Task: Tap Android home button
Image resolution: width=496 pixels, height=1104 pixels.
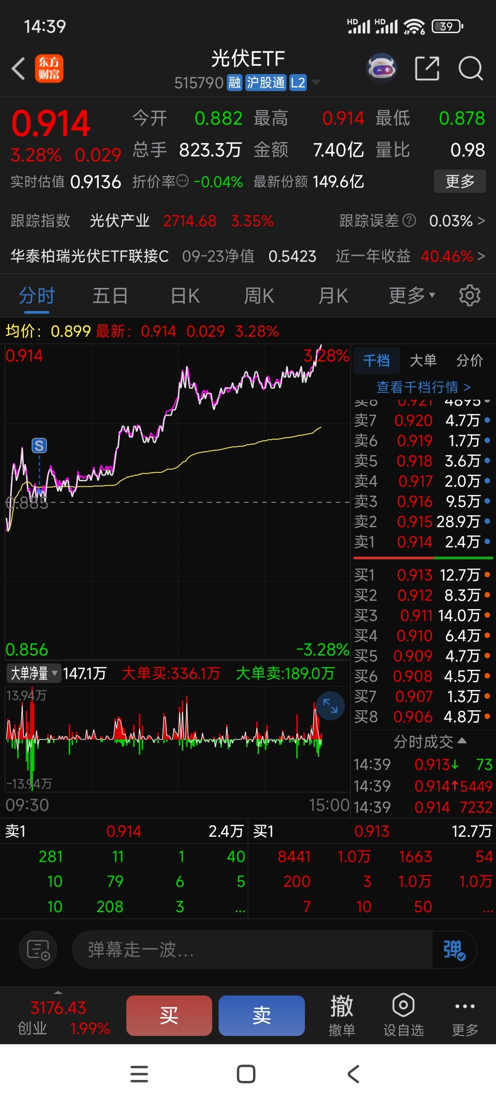Action: [x=246, y=1074]
